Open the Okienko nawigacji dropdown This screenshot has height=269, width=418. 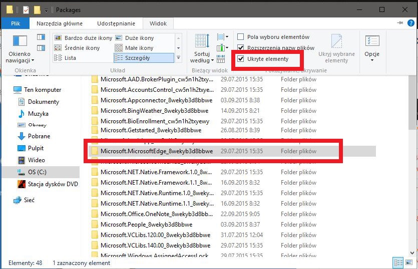pos(20,49)
